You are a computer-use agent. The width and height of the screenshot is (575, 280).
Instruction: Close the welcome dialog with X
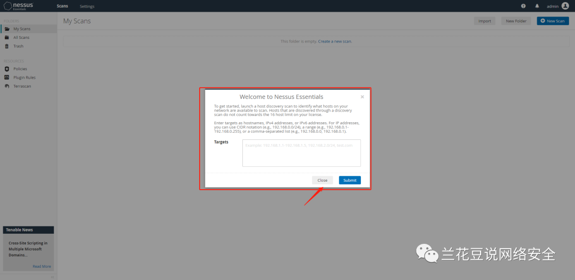tap(363, 97)
